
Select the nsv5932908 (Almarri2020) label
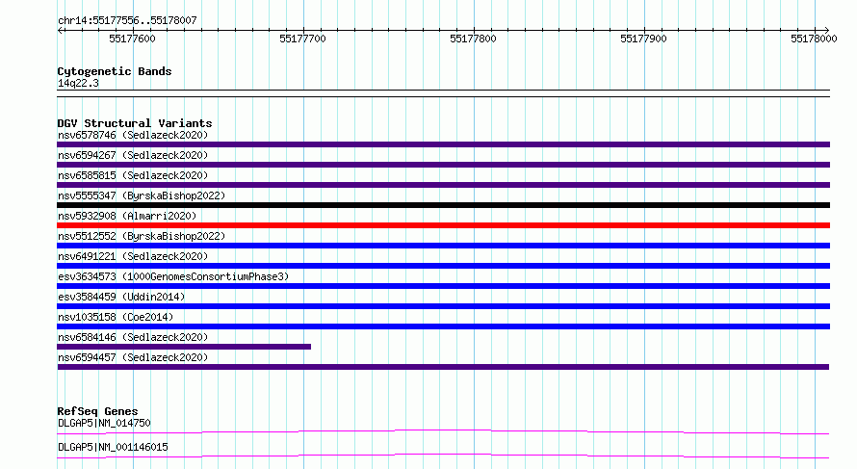[x=127, y=216]
